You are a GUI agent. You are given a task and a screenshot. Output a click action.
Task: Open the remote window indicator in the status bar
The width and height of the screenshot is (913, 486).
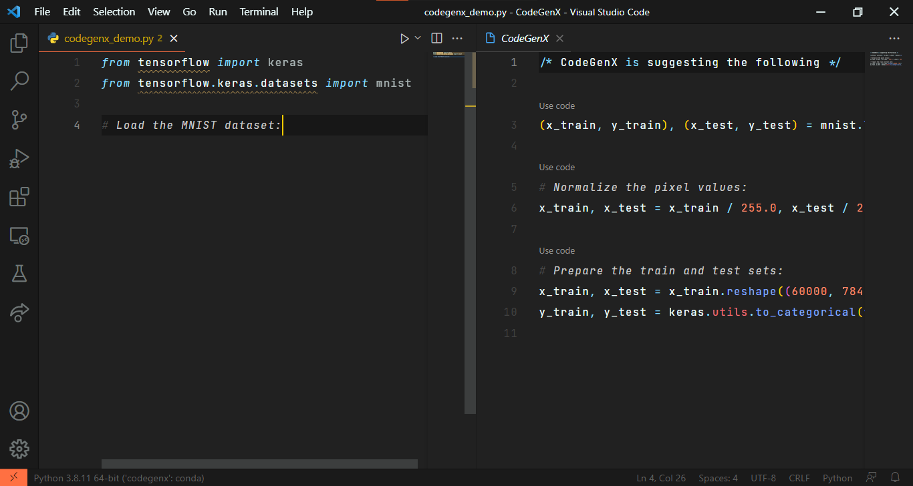pyautogui.click(x=13, y=478)
